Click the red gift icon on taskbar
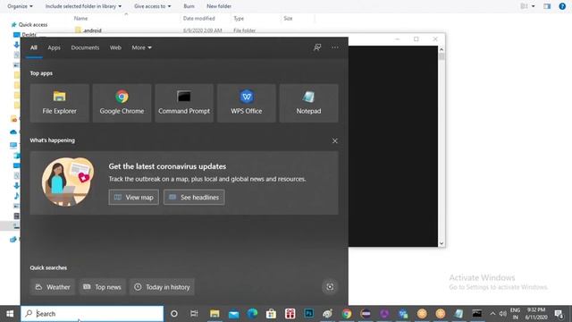The image size is (572, 322). point(290,314)
